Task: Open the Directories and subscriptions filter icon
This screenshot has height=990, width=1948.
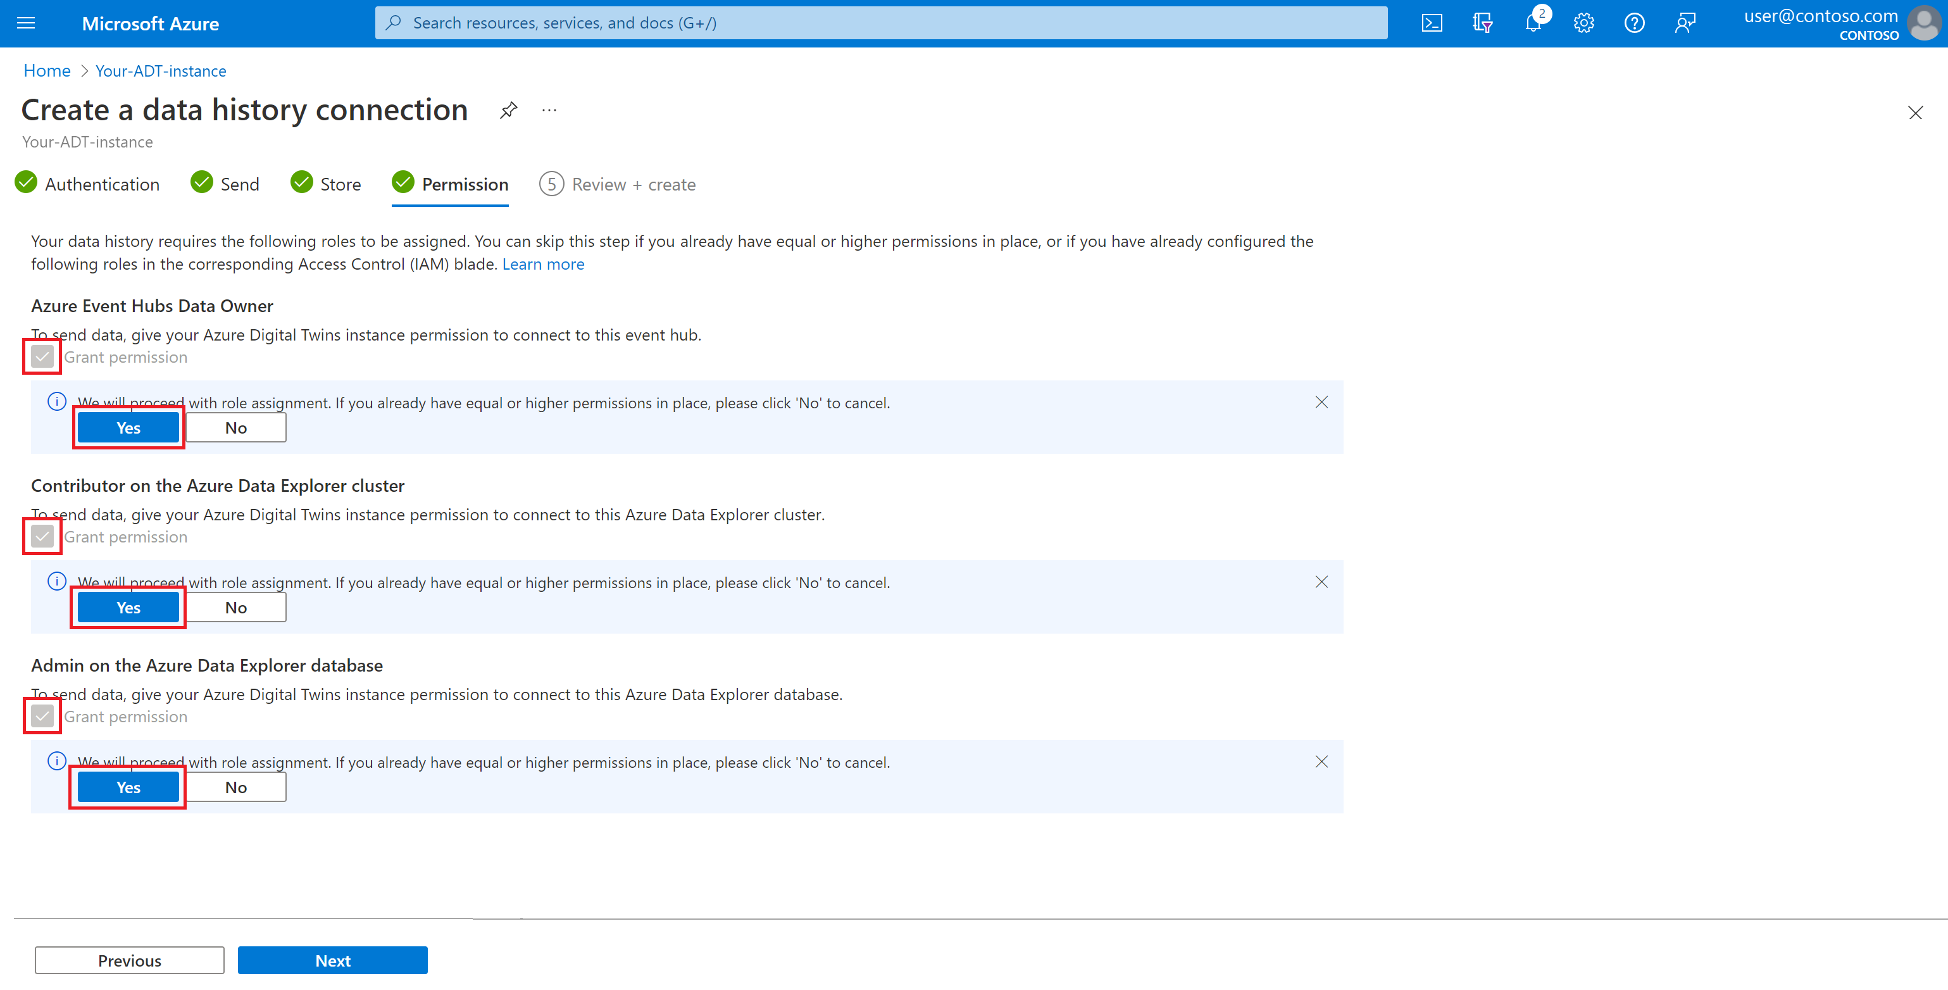Action: click(x=1482, y=23)
